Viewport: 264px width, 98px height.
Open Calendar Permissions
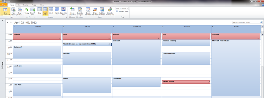tap(110, 12)
